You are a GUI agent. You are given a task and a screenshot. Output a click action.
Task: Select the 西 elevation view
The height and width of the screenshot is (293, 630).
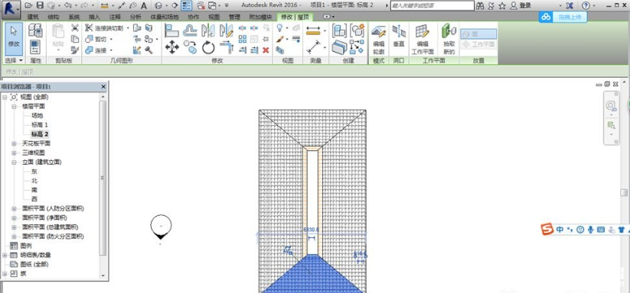[34, 199]
